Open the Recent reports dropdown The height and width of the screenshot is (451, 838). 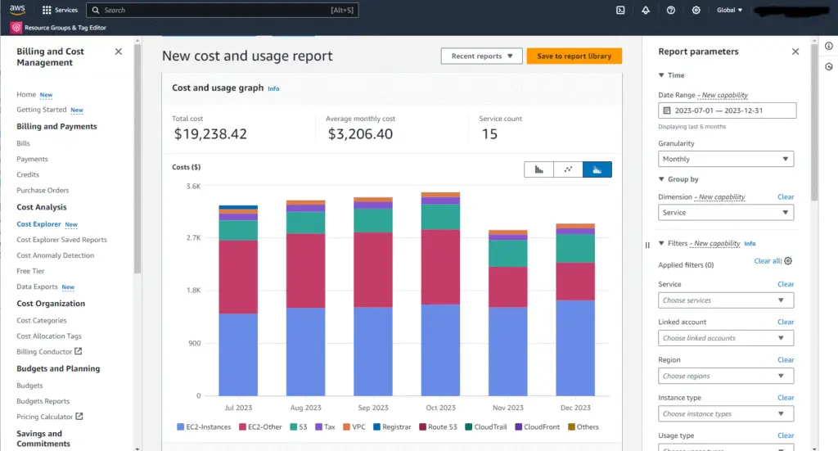(481, 56)
